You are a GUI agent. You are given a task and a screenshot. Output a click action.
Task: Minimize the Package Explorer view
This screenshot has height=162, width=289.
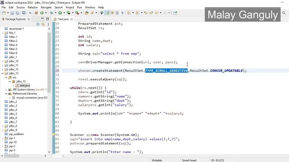tap(42, 19)
